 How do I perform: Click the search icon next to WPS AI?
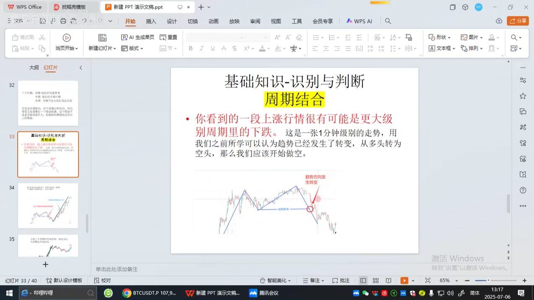[388, 21]
